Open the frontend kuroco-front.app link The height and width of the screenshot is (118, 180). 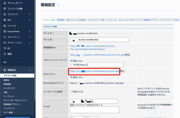[x=97, y=55]
